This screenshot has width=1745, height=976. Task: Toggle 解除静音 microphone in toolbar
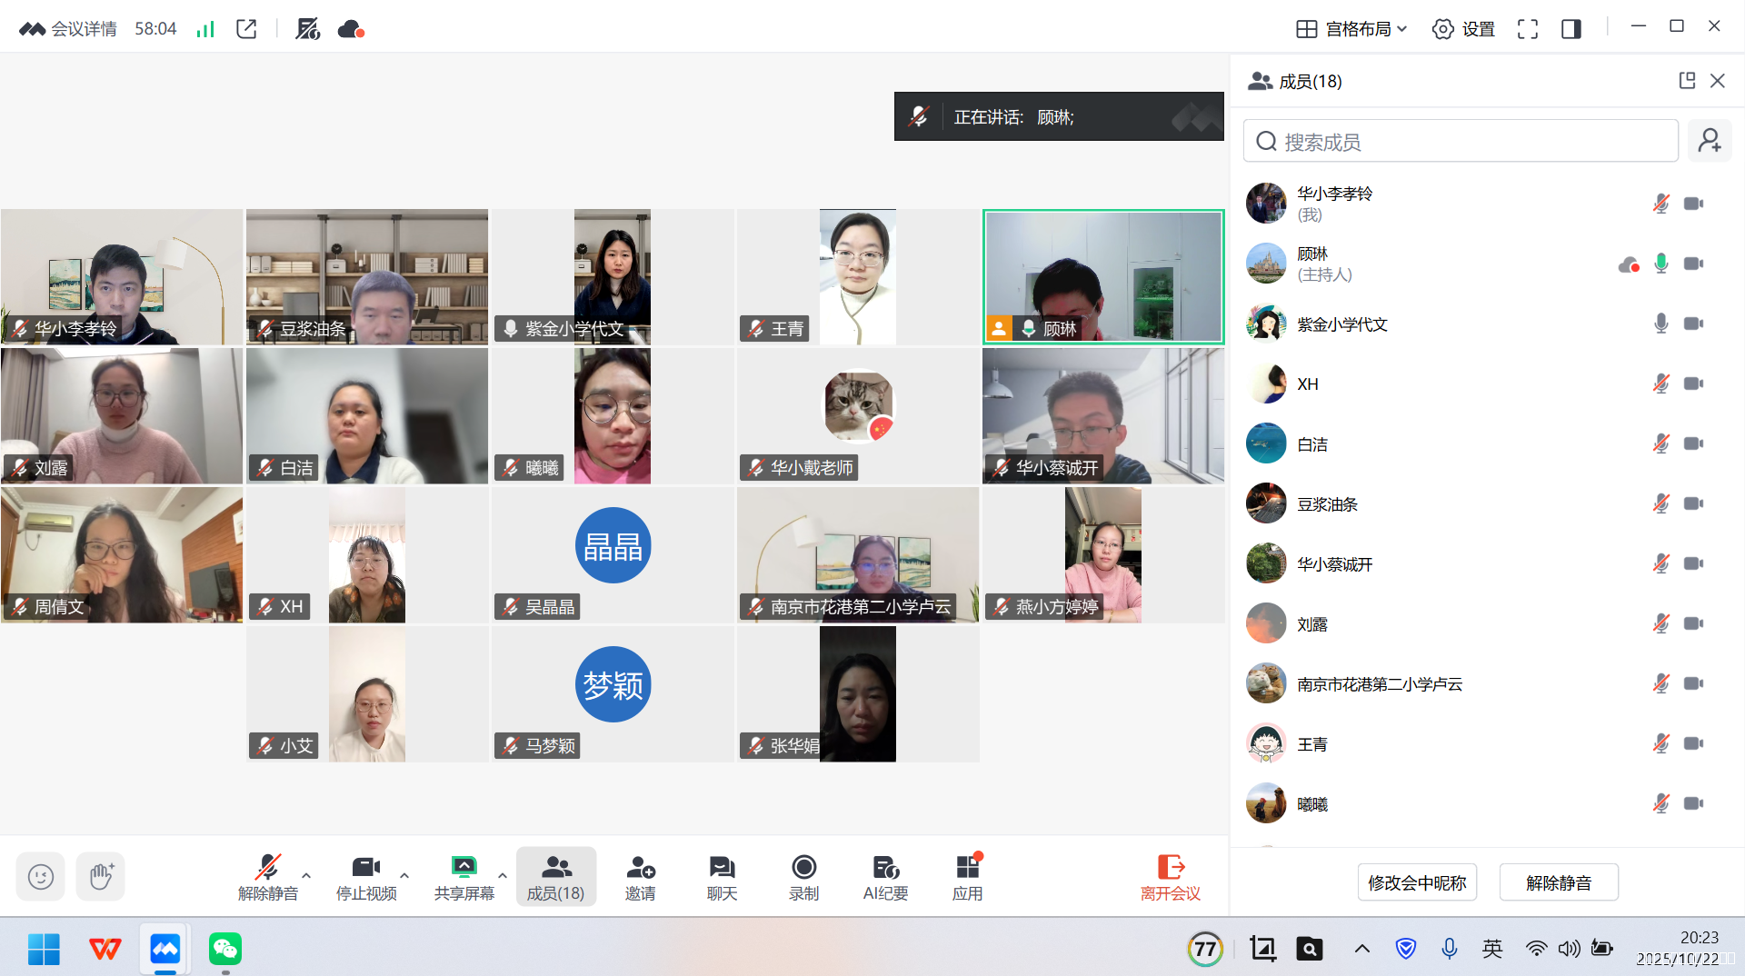(268, 878)
